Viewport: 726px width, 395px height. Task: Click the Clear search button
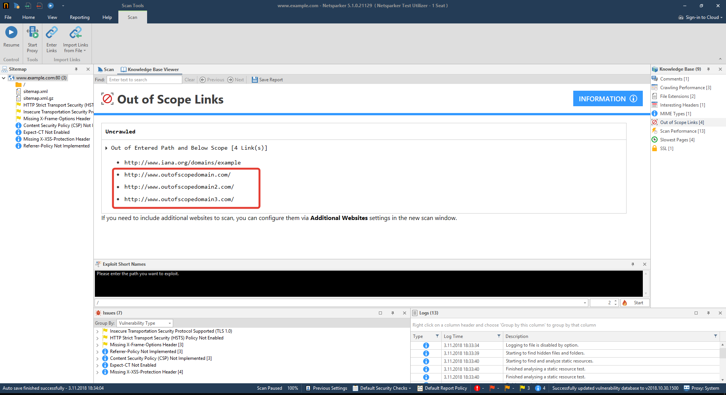190,80
